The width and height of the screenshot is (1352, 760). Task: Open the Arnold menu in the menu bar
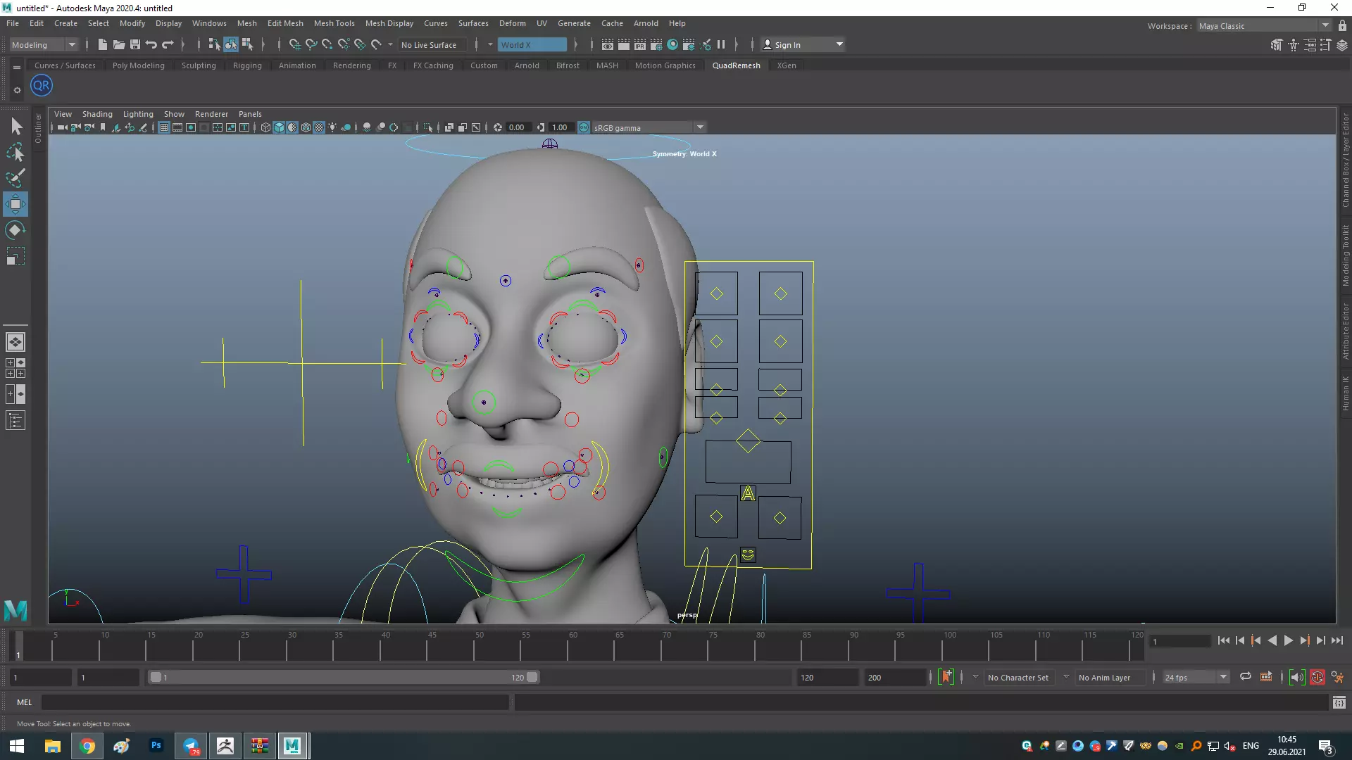pos(645,23)
